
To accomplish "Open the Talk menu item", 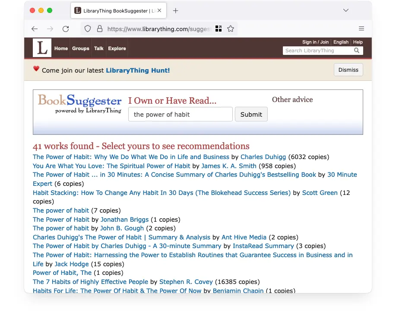I will pyautogui.click(x=99, y=48).
